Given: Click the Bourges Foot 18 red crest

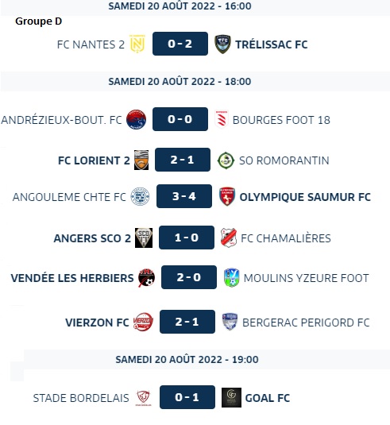Looking at the screenshot, I should (222, 119).
